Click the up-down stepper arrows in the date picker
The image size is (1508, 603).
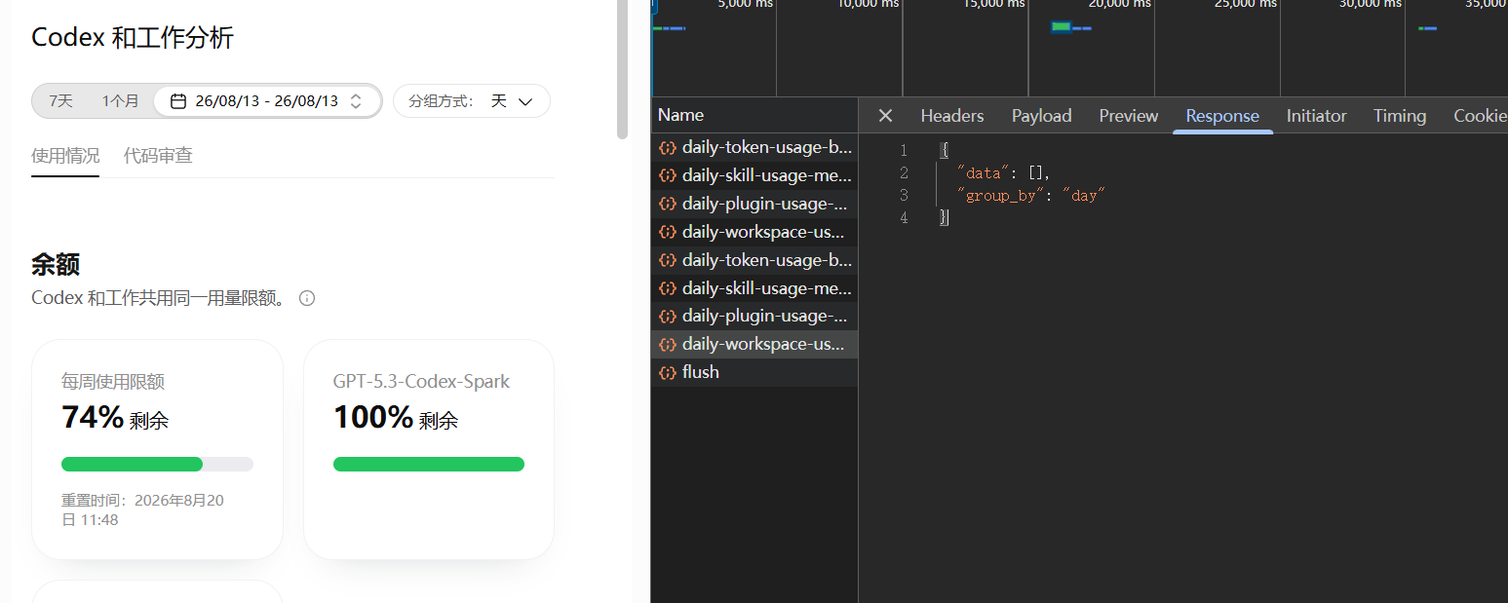click(356, 100)
